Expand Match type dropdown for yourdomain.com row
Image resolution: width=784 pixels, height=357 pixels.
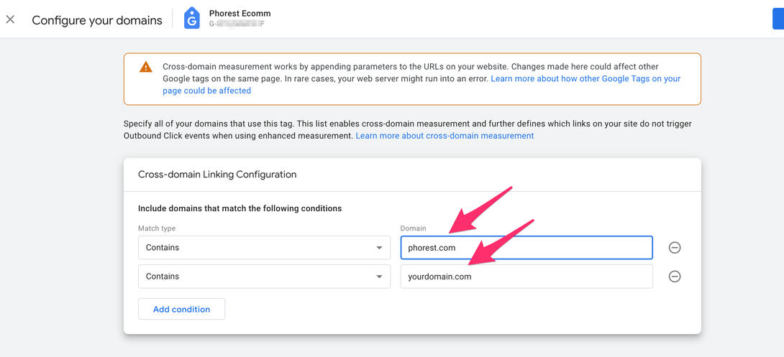point(264,277)
